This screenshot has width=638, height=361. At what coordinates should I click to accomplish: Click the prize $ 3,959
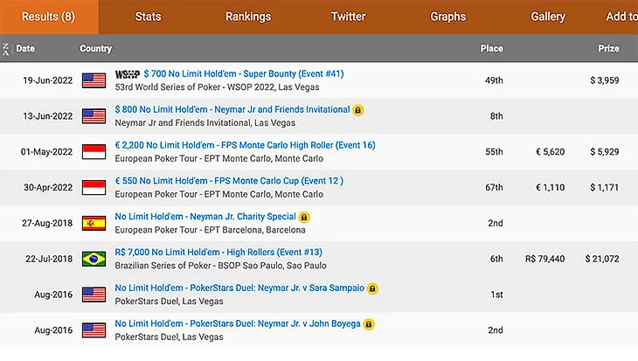pyautogui.click(x=605, y=80)
